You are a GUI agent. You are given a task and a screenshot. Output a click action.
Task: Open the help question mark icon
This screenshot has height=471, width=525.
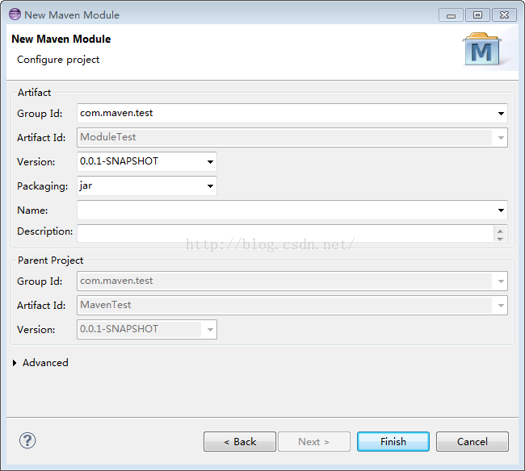pos(27,440)
